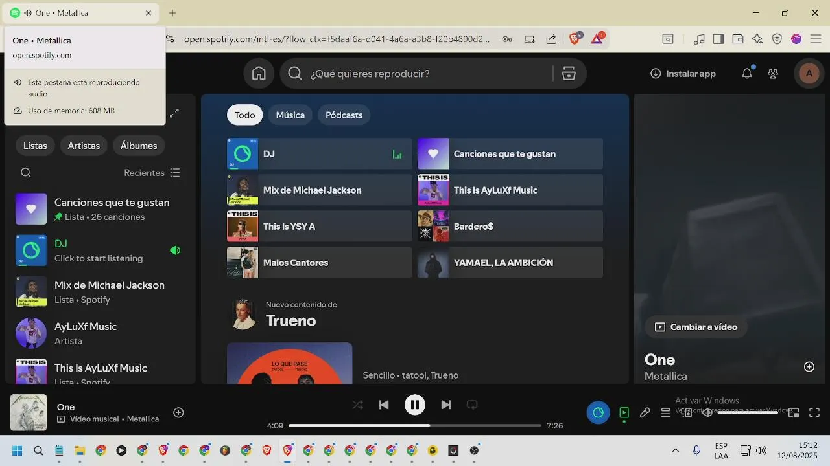The height and width of the screenshot is (466, 830).
Task: Open the notifications bell
Action: [747, 74]
